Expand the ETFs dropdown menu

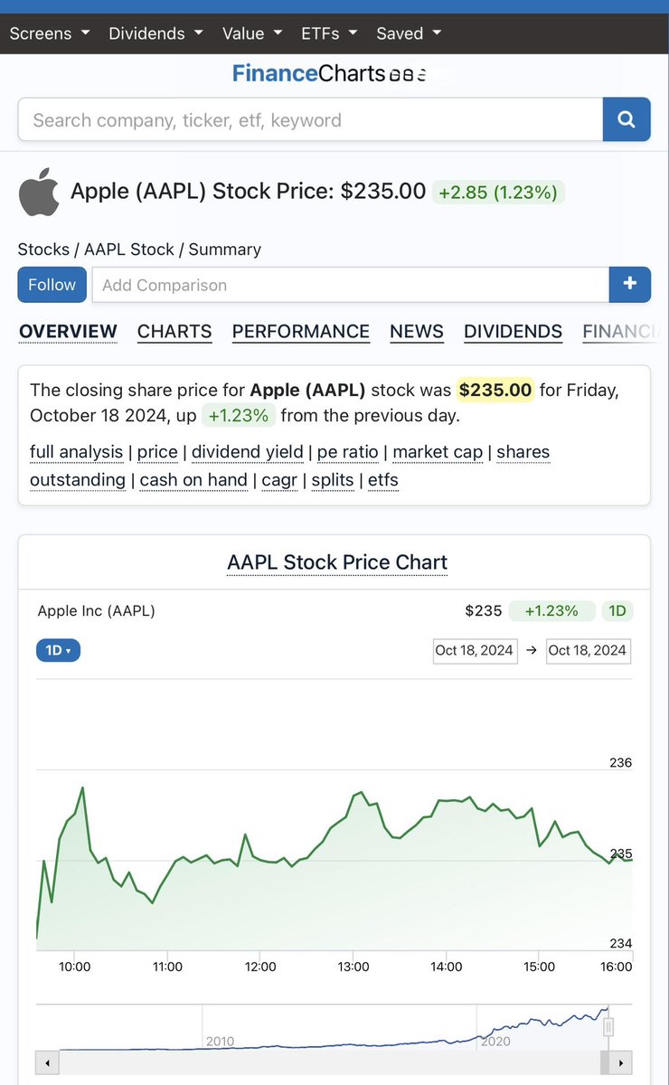(329, 33)
